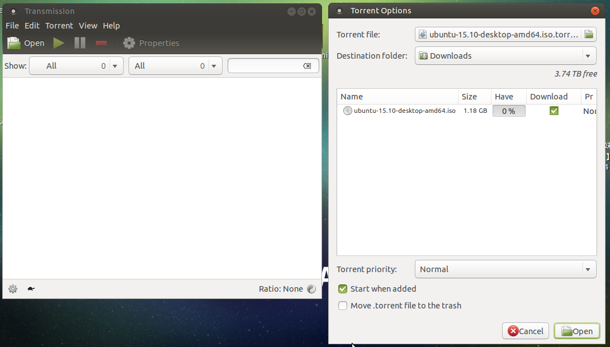Sort file list by Have column header
This screenshot has width=610, height=347.
point(508,96)
